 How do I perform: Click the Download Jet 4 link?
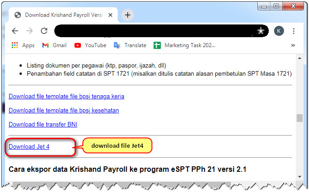click(x=29, y=146)
